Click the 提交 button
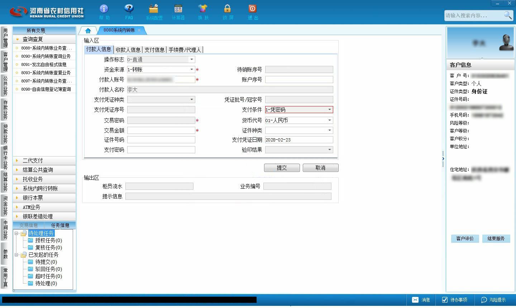516x308 pixels. [282, 168]
